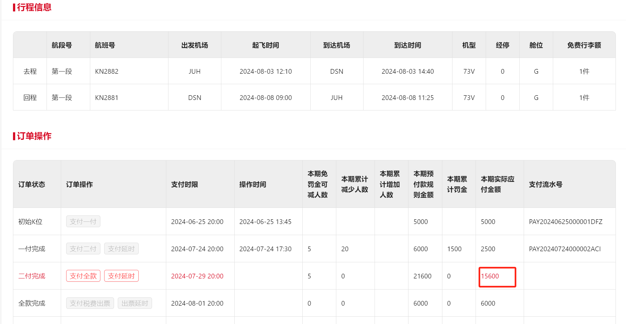
Task: Select flight number KN2882 cell
Action: 107,72
